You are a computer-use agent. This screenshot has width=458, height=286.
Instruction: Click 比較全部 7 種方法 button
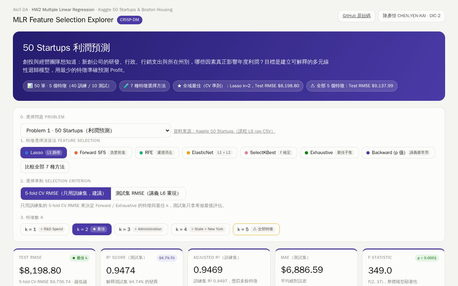point(45,167)
